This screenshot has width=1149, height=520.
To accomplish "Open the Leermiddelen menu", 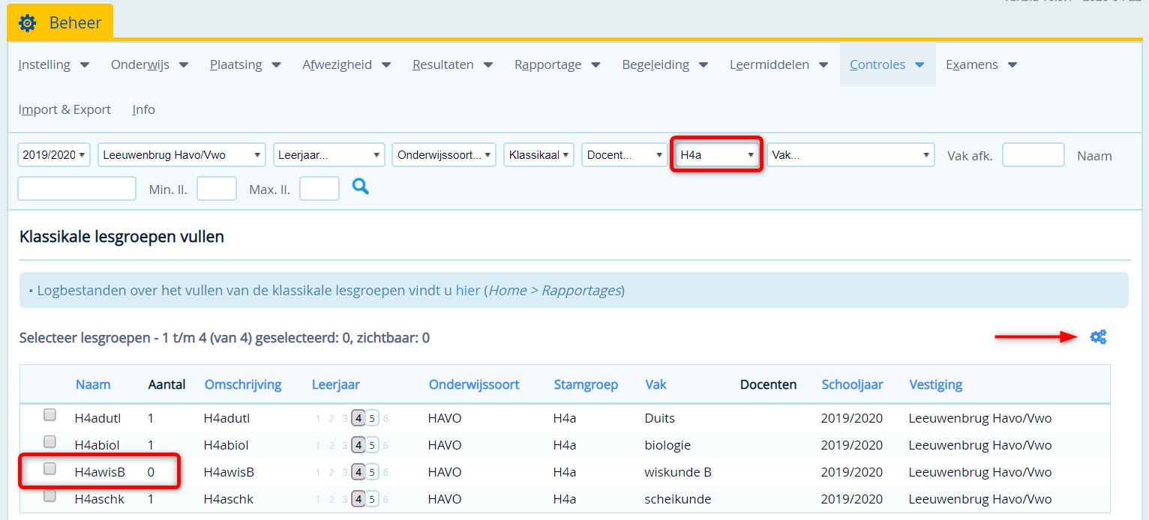I will [x=779, y=64].
